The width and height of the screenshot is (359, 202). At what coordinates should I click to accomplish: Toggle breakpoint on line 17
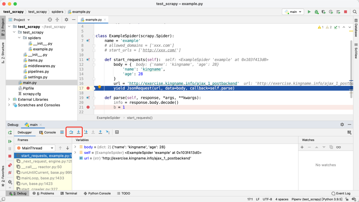88,88
